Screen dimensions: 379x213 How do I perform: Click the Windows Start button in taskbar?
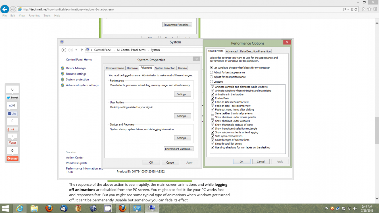[x=5, y=208]
